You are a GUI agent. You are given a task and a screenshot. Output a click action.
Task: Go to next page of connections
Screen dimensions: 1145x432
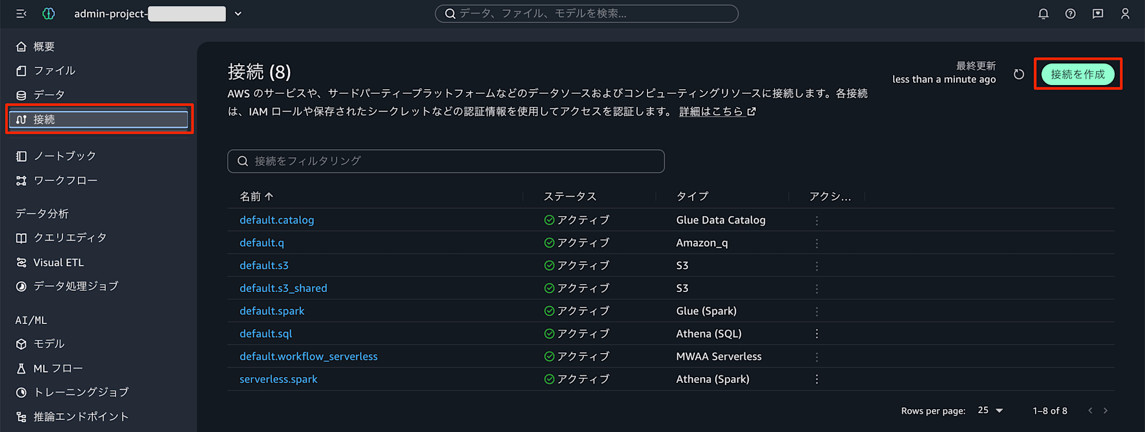[1105, 411]
